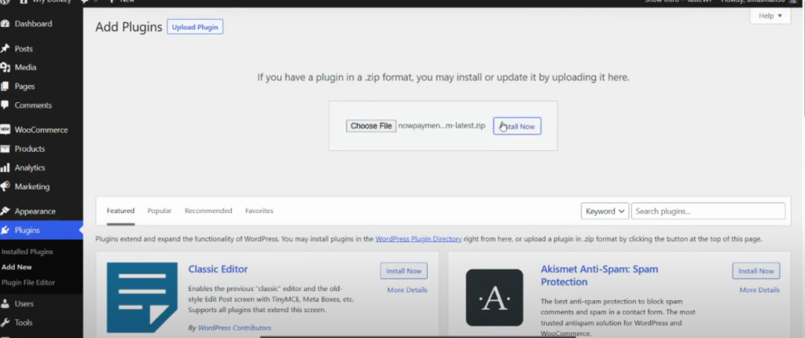The height and width of the screenshot is (338, 805).
Task: Expand the Help dropdown
Action: [770, 17]
